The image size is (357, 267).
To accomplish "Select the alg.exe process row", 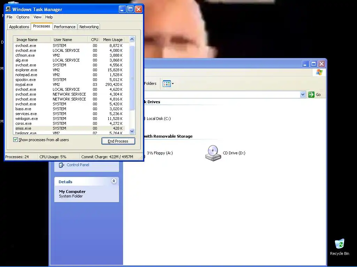I will (x=69, y=60).
